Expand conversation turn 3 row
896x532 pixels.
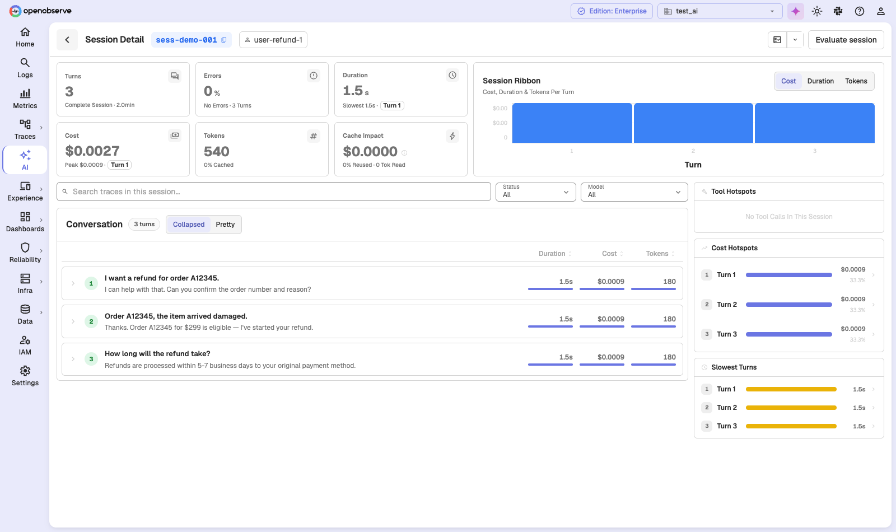pyautogui.click(x=73, y=359)
